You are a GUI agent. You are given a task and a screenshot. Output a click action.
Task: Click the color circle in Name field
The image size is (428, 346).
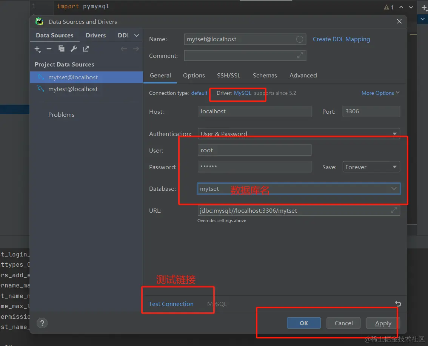(x=299, y=39)
